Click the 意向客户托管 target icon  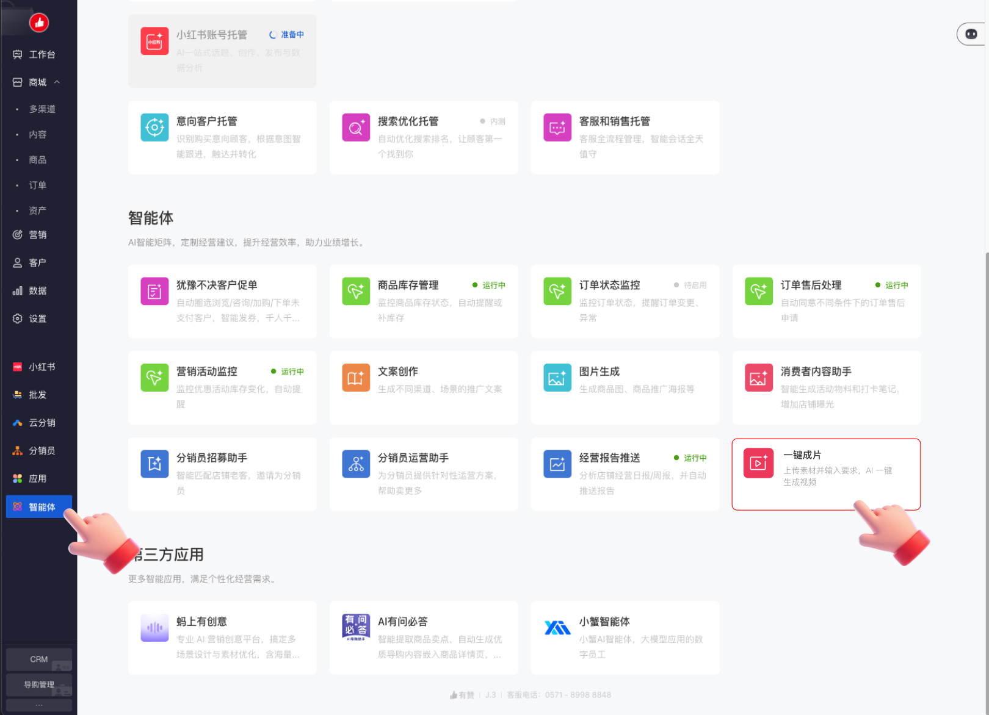coord(154,127)
